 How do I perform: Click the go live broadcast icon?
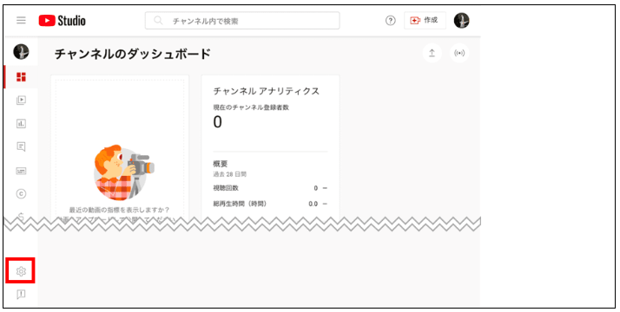459,53
